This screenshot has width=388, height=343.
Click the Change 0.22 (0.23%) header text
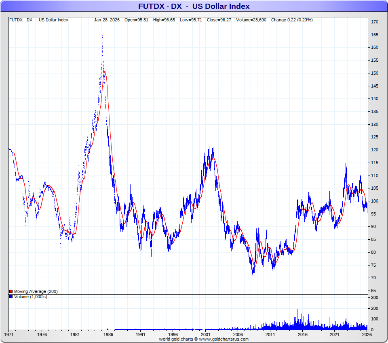click(292, 20)
